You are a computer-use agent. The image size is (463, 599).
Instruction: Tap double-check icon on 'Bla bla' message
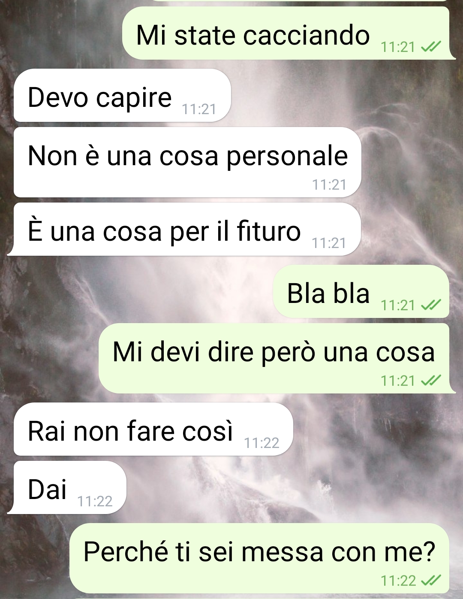pos(431,305)
